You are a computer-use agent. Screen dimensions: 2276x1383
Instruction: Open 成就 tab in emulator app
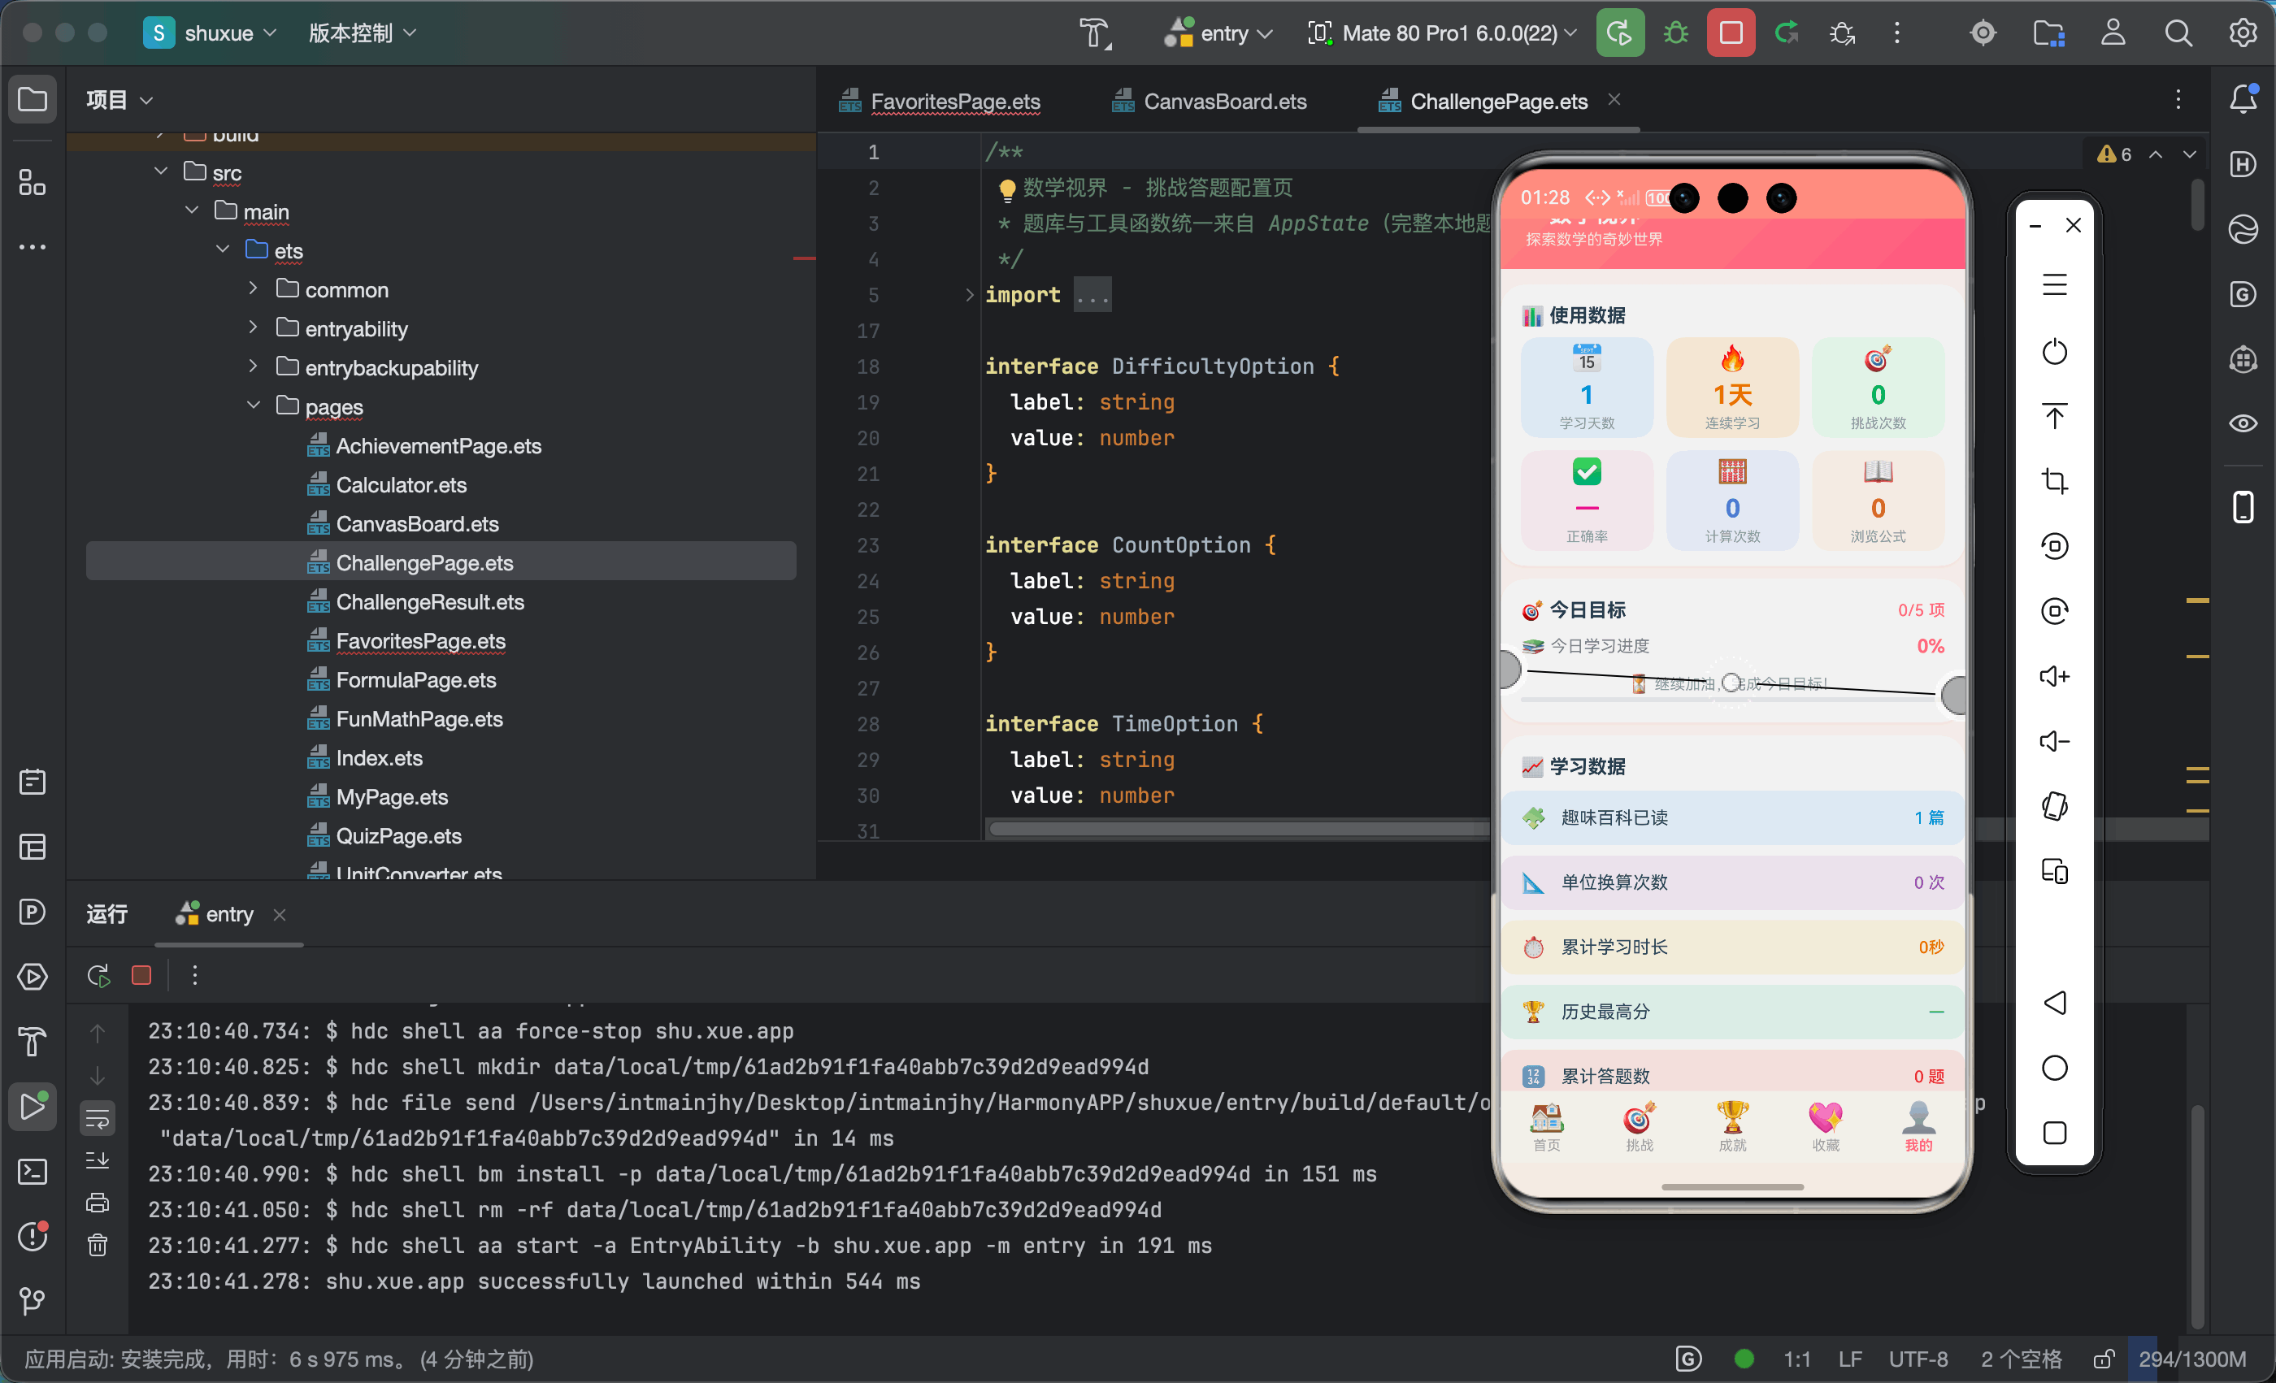click(1732, 1126)
